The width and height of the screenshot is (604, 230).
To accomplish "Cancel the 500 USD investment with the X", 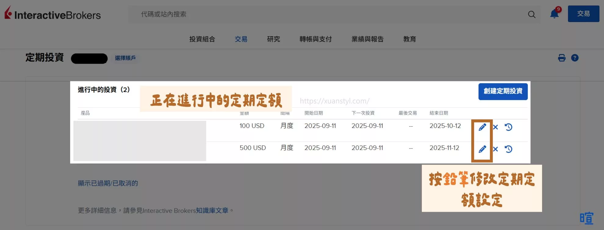I will [x=495, y=149].
